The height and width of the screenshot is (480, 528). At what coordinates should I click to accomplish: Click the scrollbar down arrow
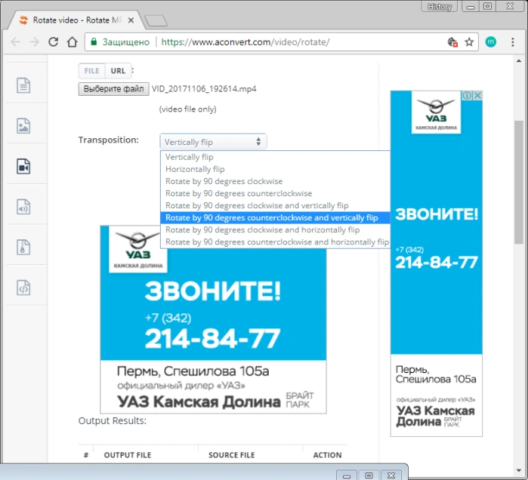click(519, 471)
